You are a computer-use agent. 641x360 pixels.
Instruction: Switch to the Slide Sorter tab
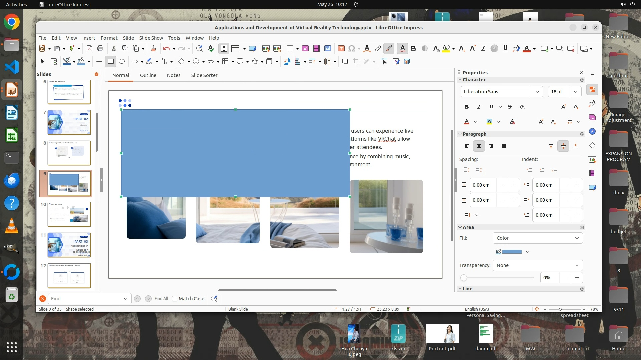click(204, 75)
